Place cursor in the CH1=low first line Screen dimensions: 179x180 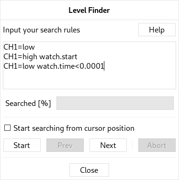click(x=19, y=47)
